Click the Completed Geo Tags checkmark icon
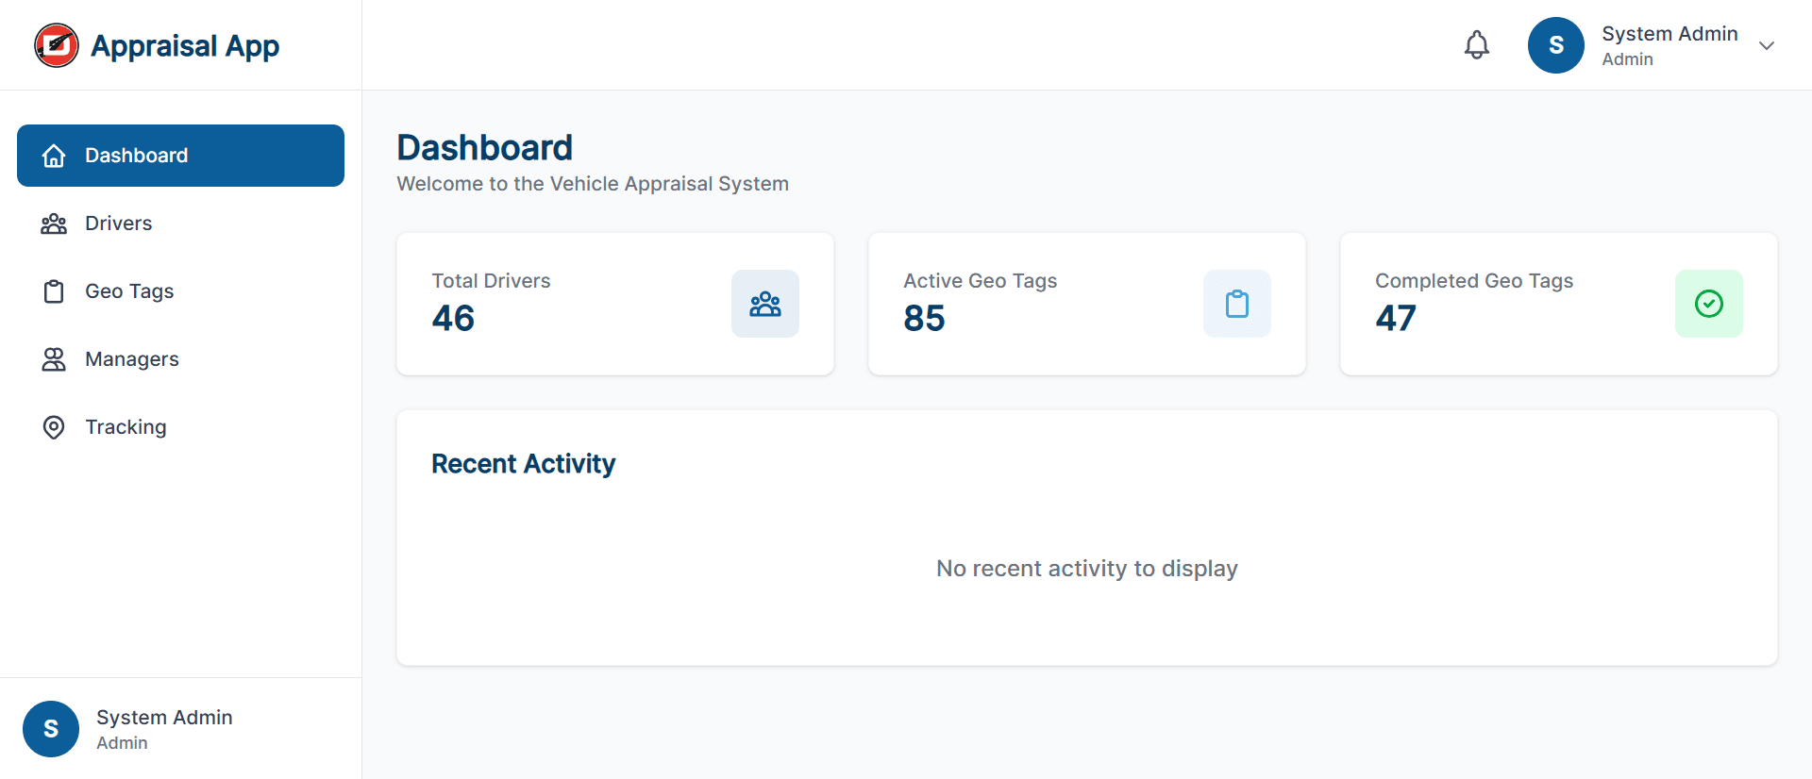Image resolution: width=1812 pixels, height=779 pixels. click(x=1708, y=304)
